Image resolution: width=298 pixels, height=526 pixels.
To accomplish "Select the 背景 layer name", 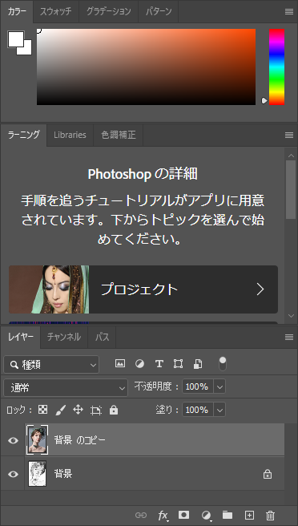I will click(x=63, y=474).
